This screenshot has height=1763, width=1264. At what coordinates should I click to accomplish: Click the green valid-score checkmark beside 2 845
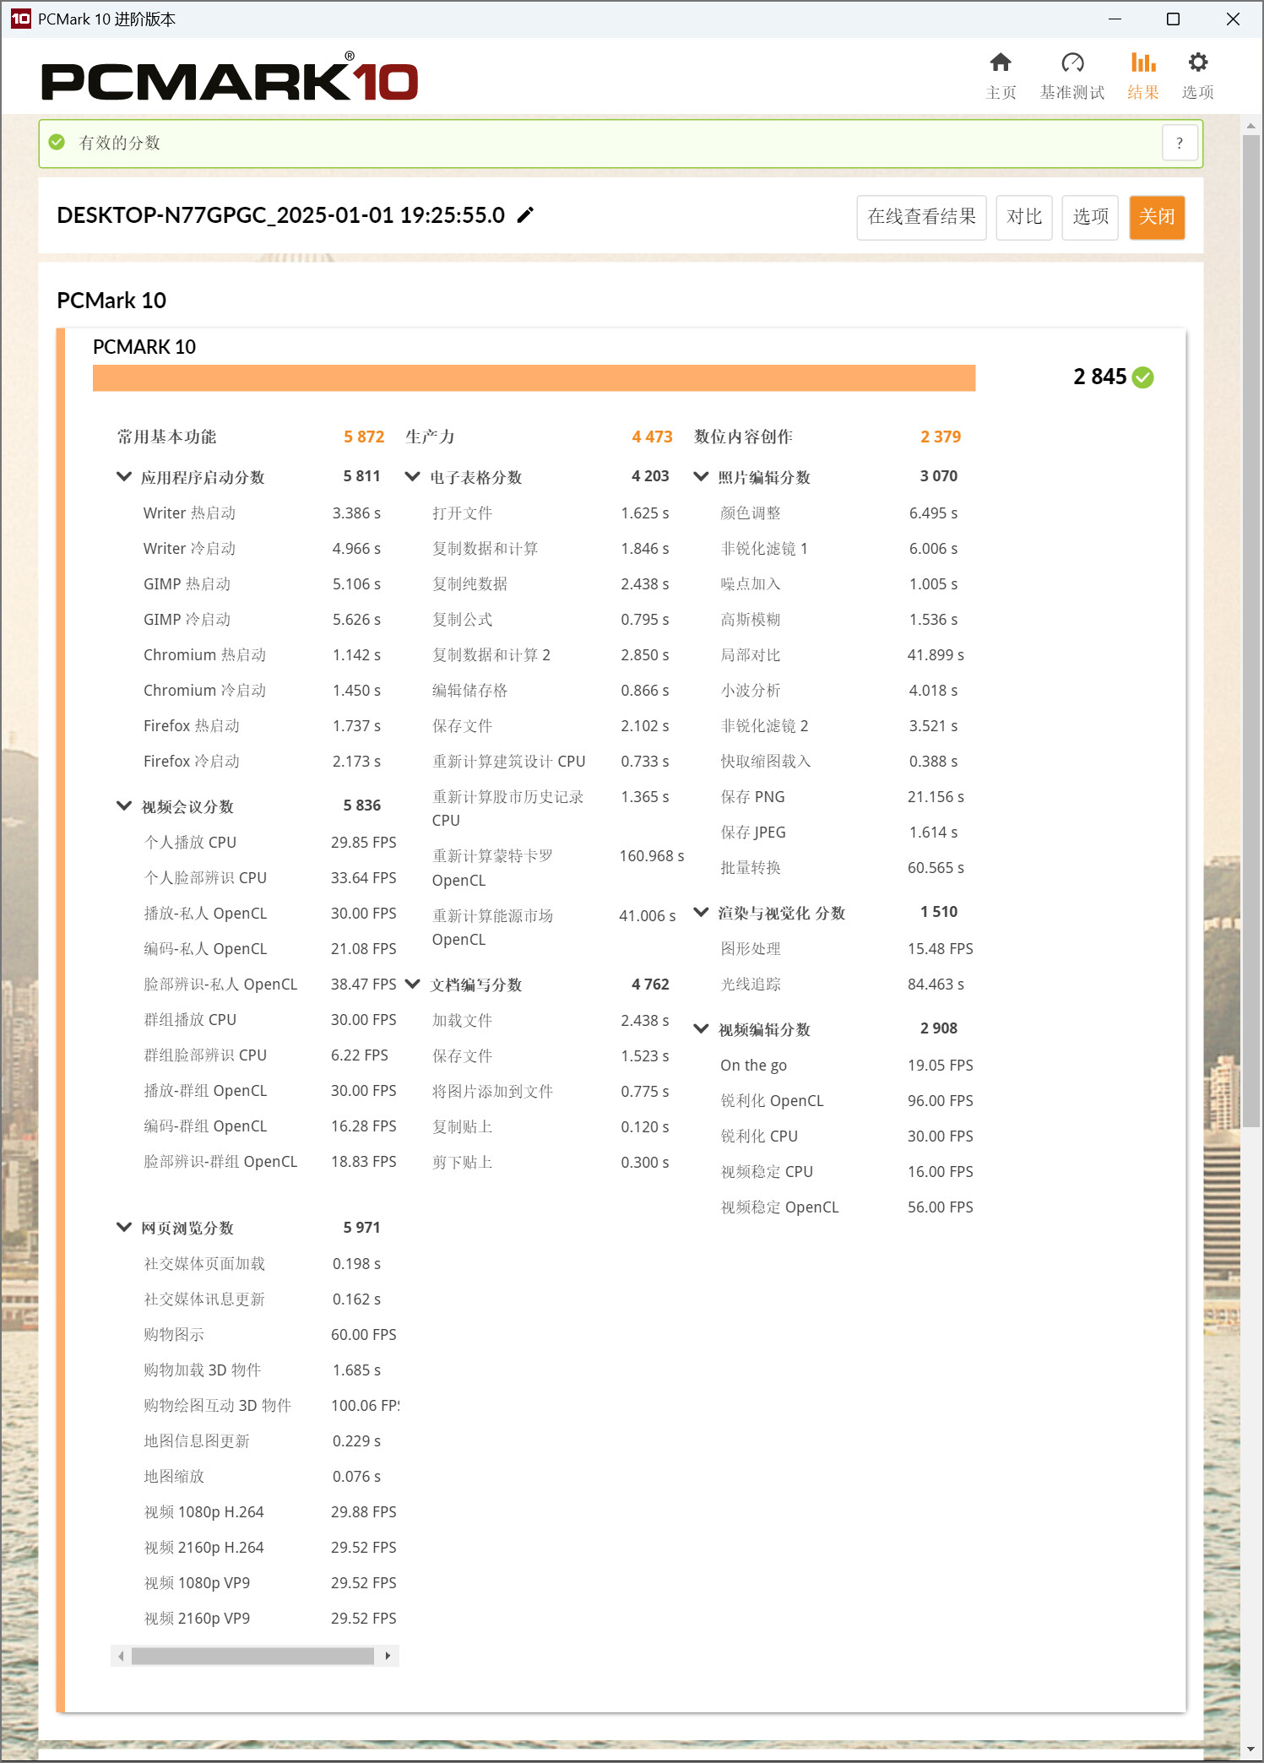click(x=1143, y=377)
